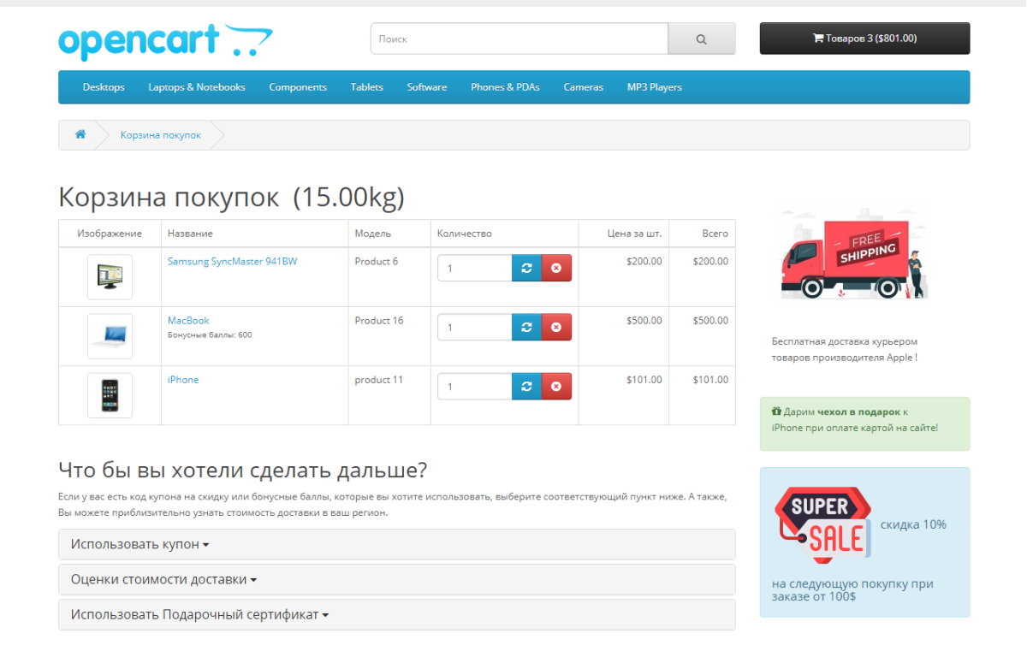Click Бонусные баллы: 600 text
Image resolution: width=1027 pixels, height=651 pixels.
coord(210,334)
